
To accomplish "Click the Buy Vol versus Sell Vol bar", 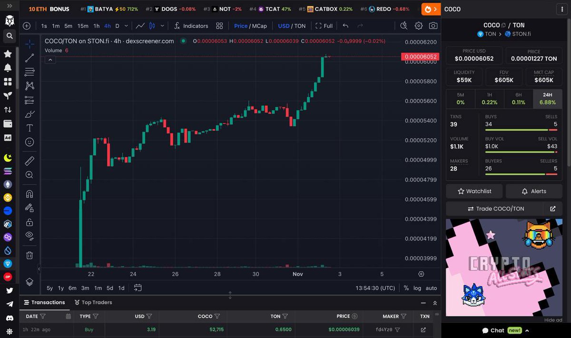I will point(521,152).
